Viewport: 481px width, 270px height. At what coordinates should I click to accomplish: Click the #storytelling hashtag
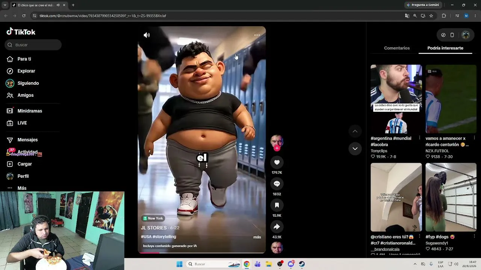click(x=164, y=237)
